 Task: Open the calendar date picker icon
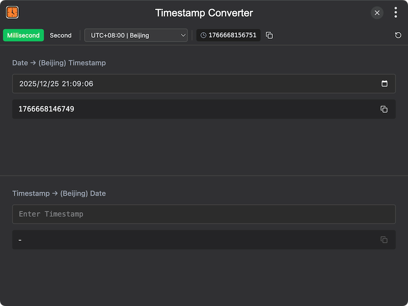385,84
